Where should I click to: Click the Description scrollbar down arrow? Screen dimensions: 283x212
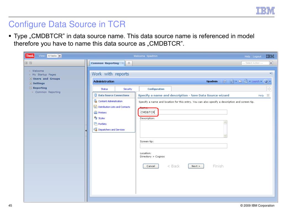(x=225, y=136)
